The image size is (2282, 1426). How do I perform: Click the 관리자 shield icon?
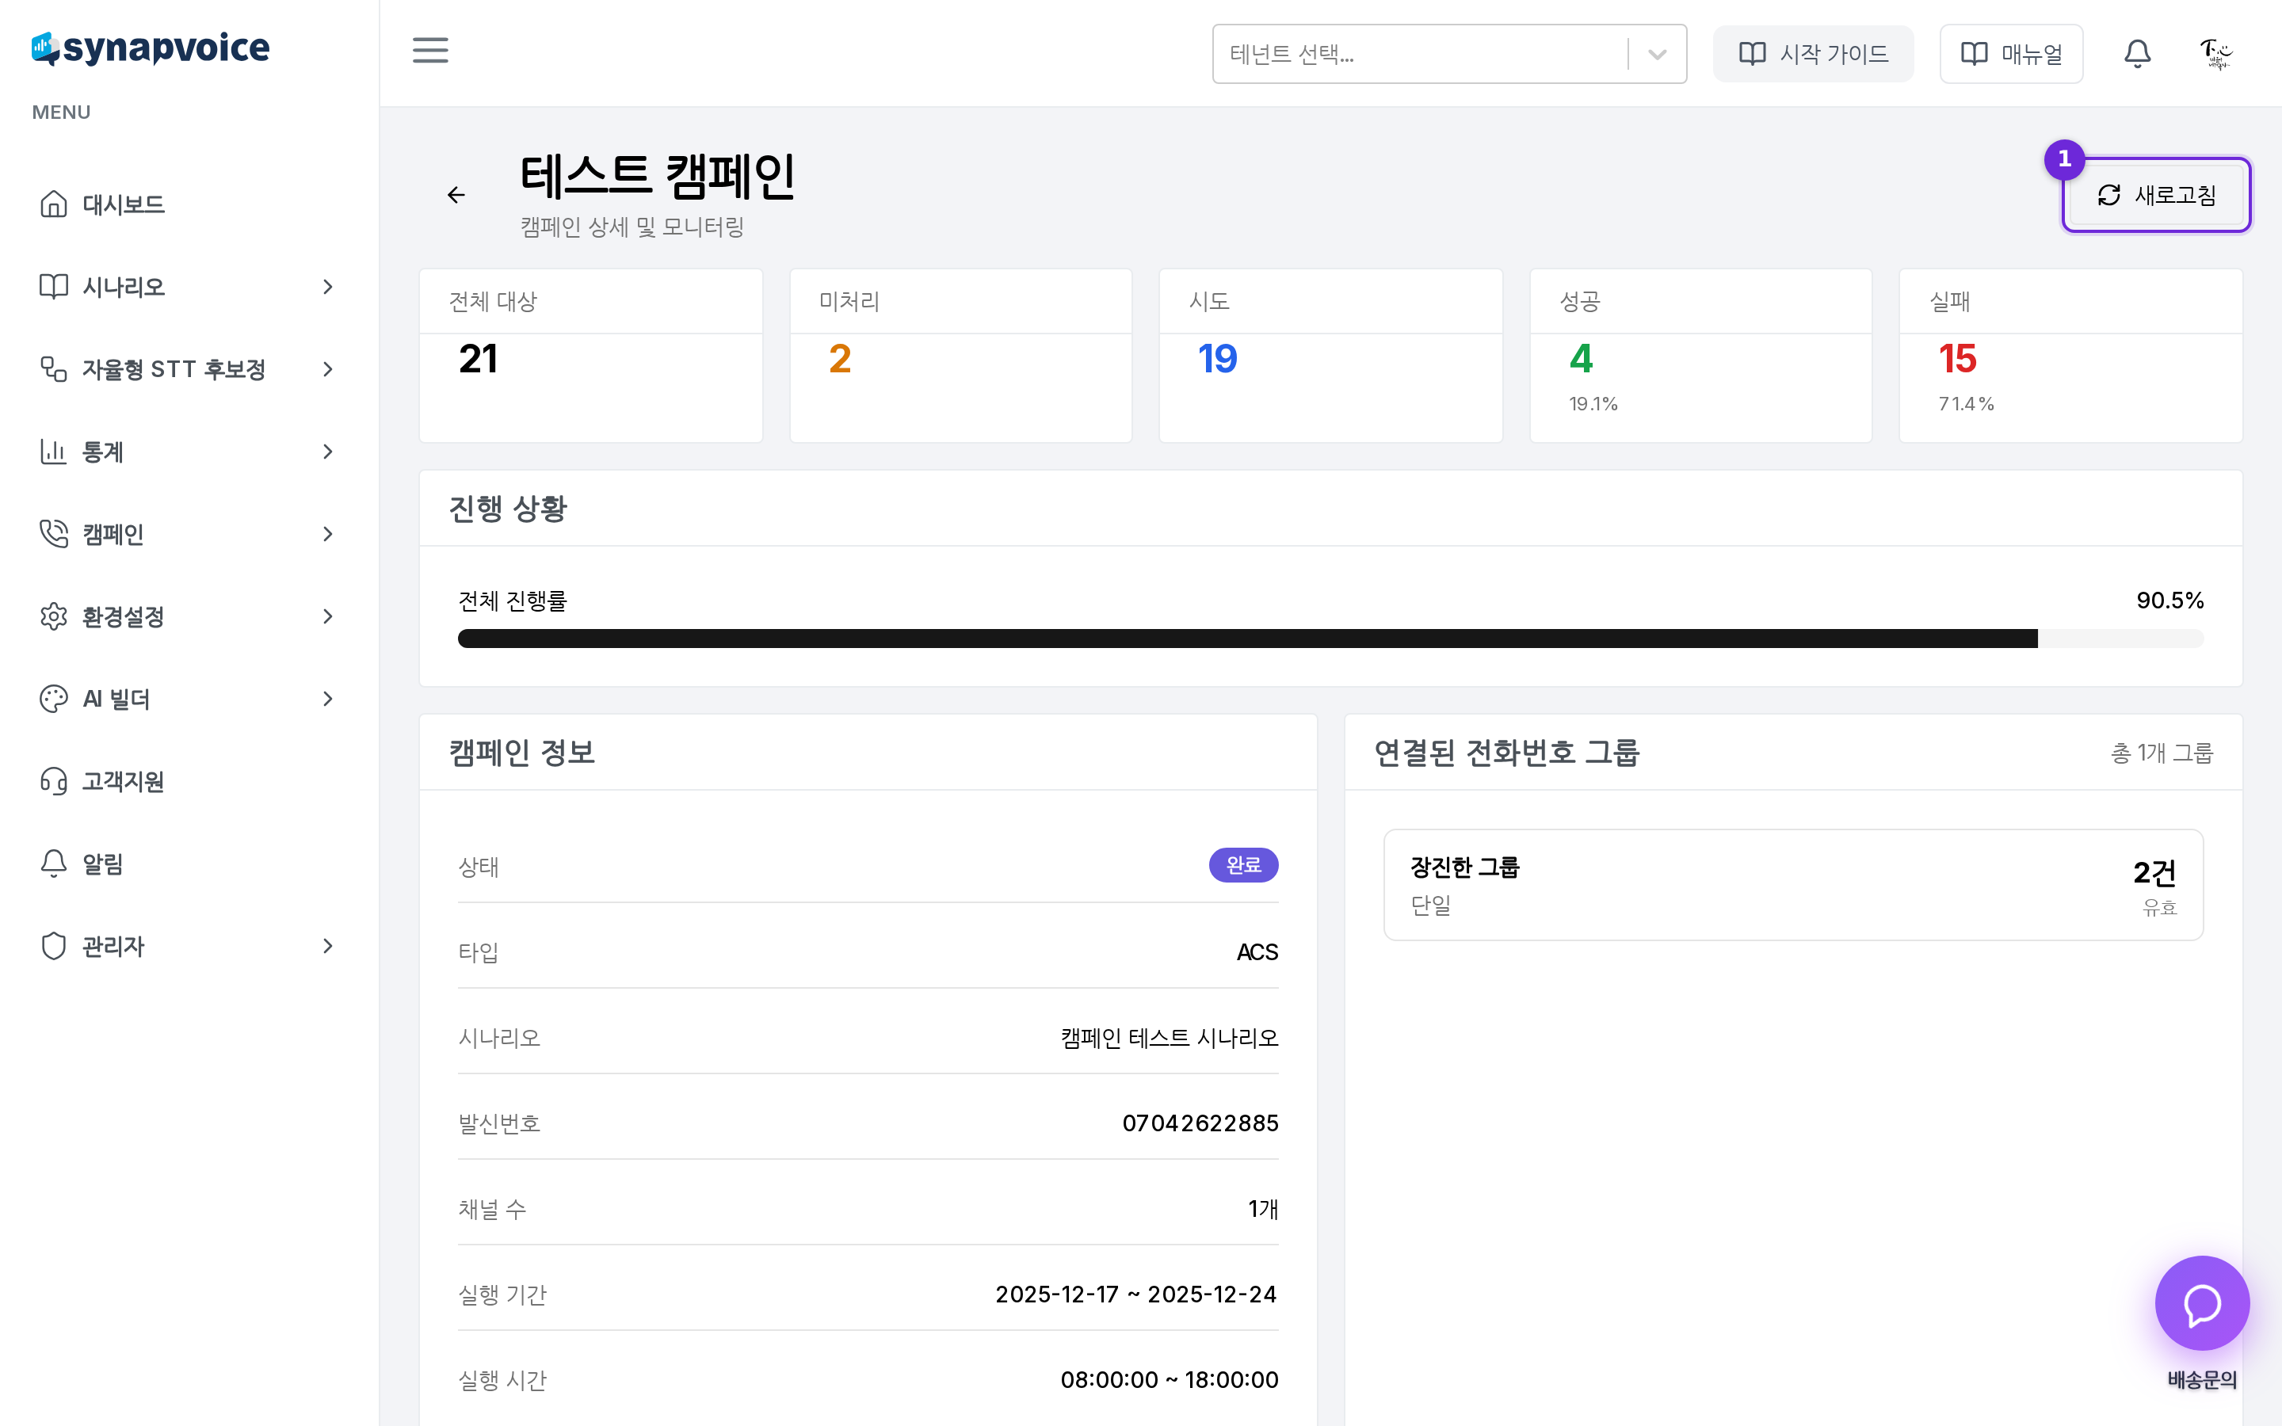click(x=54, y=946)
